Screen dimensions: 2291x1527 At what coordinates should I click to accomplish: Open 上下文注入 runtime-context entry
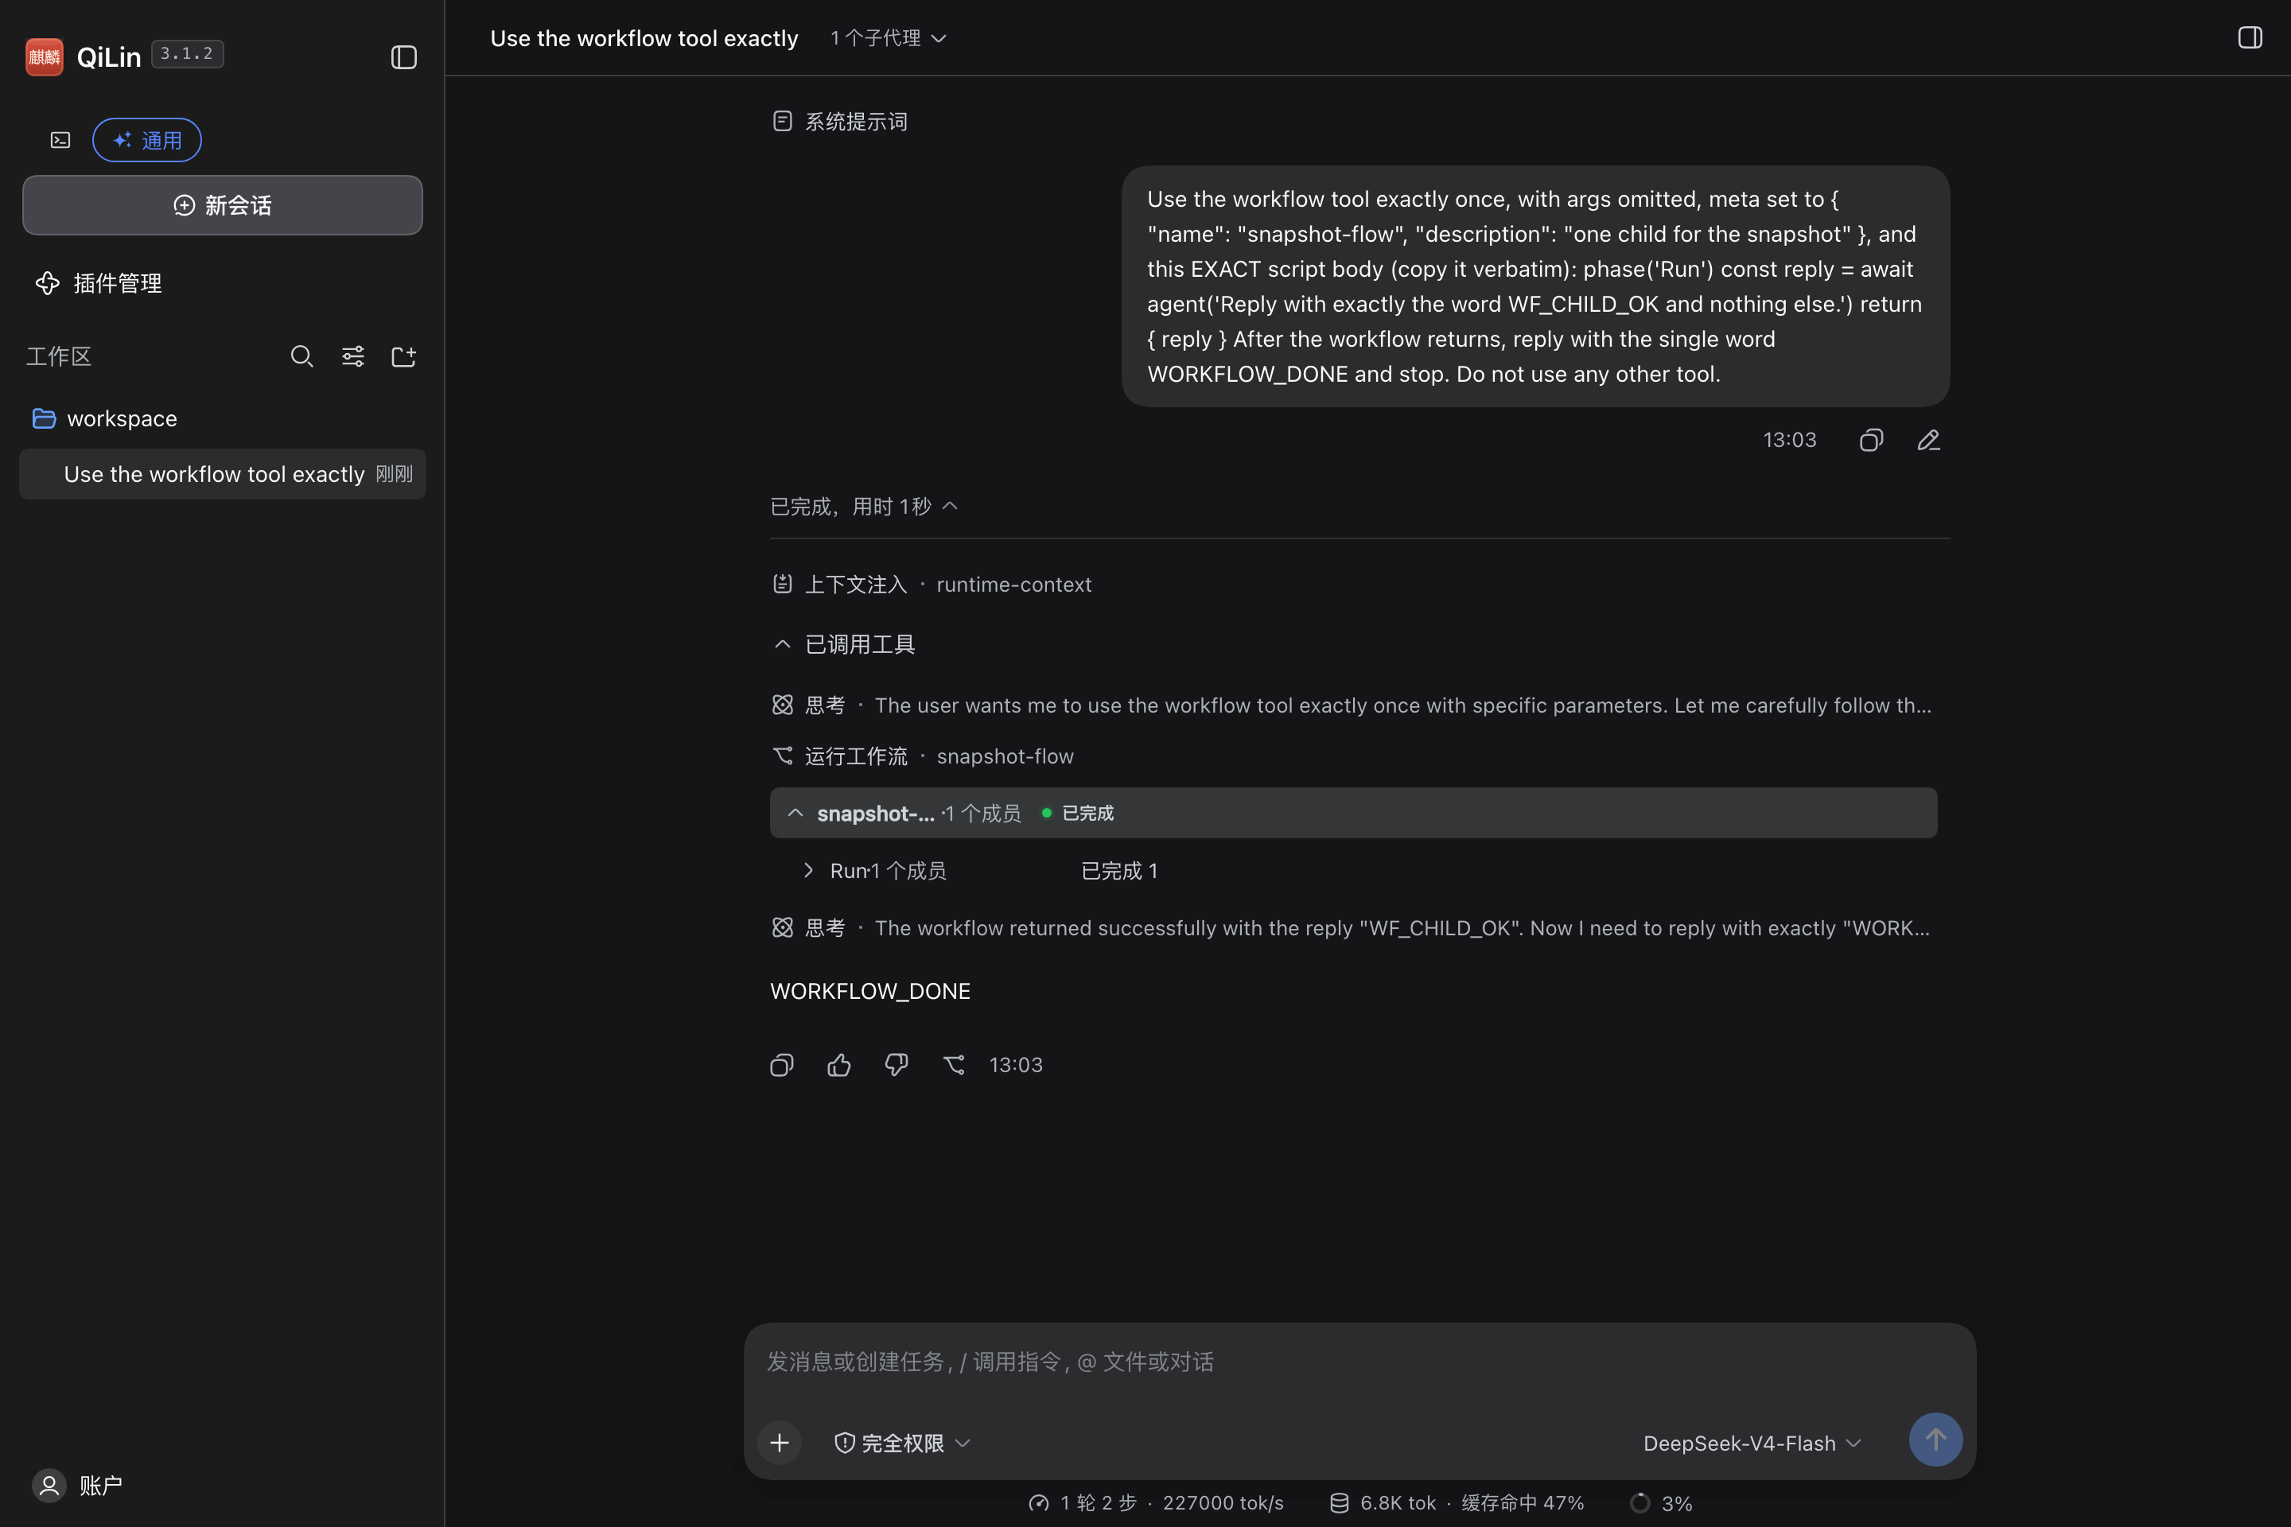(x=932, y=585)
